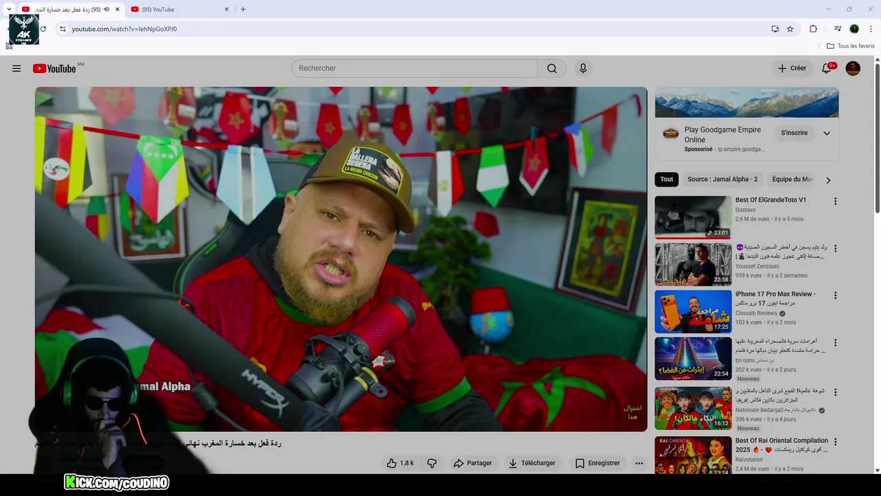The width and height of the screenshot is (881, 496).
Task: Open 'Tous les favoris' bookmarks folder
Action: (851, 46)
